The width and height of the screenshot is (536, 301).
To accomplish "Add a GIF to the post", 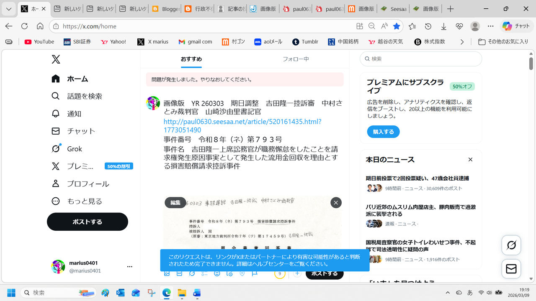I will point(179,273).
